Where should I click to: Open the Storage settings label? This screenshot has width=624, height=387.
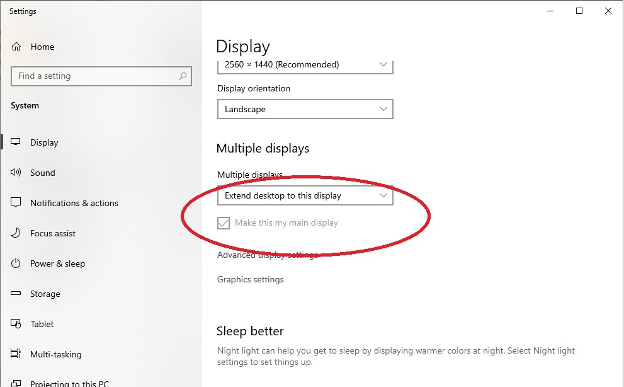45,294
